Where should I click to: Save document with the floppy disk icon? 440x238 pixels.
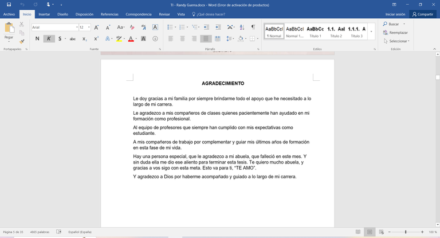click(9, 5)
